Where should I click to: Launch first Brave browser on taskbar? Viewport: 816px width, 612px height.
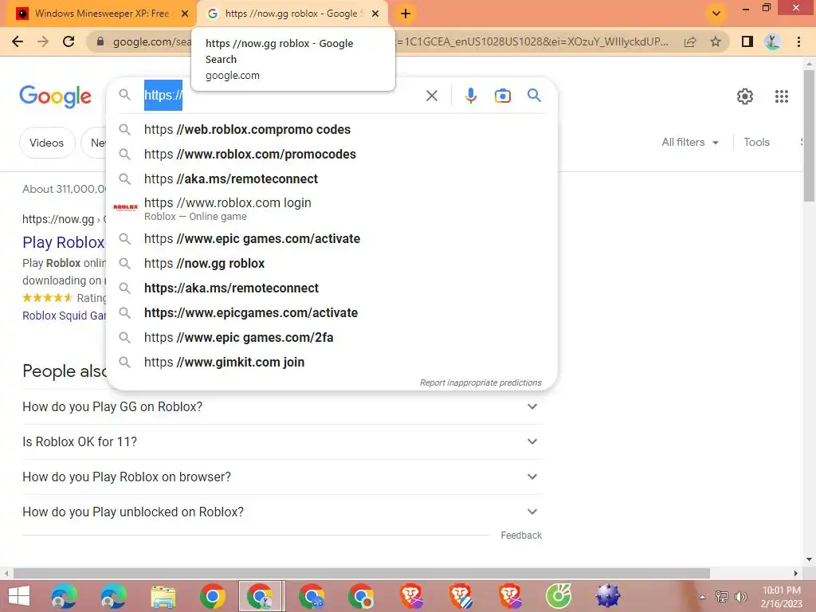(x=412, y=596)
